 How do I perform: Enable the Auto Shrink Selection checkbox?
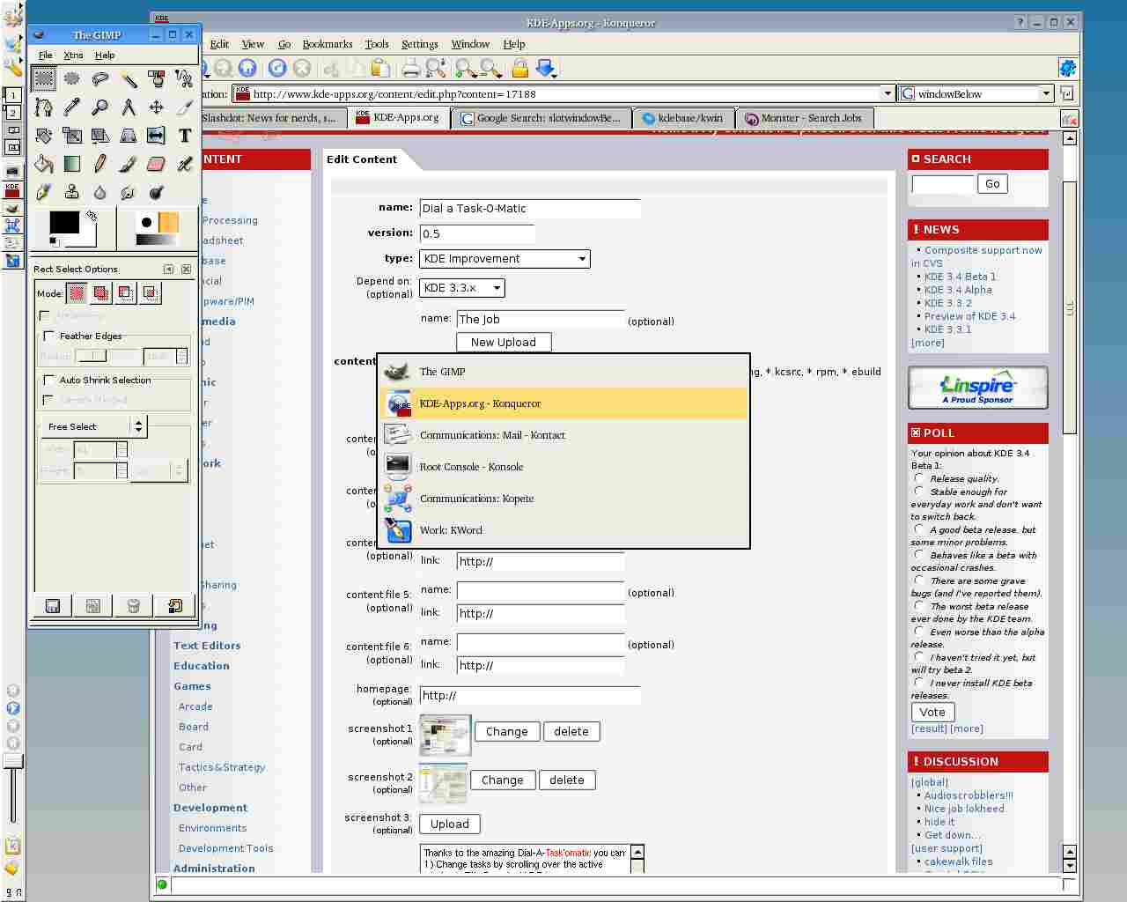pos(48,380)
